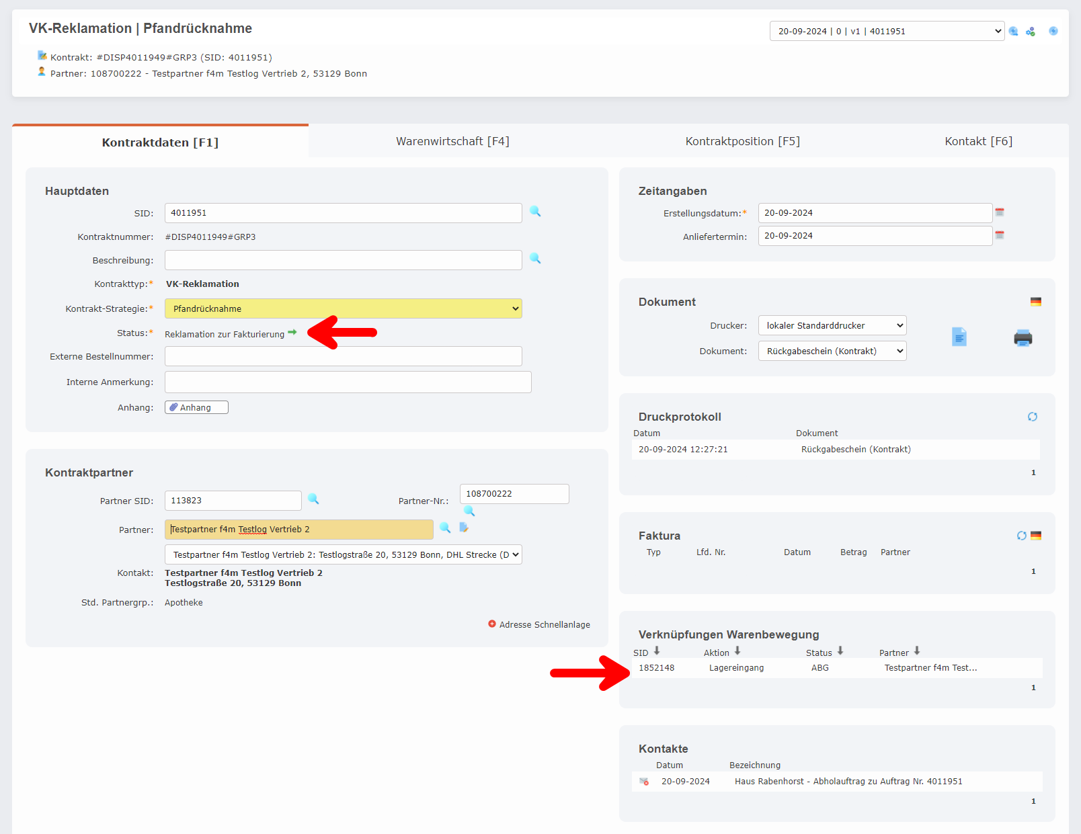Click the delete icon on the Kontakte entry

[x=645, y=781]
